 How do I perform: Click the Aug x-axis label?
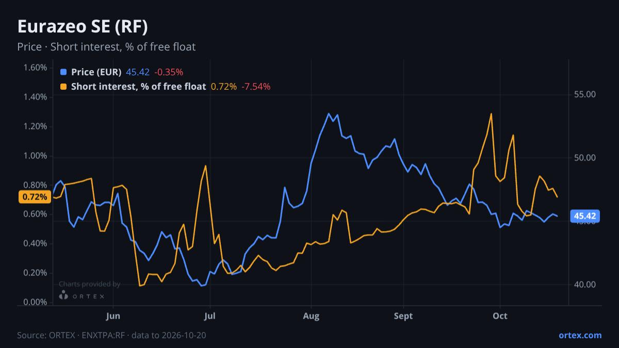pos(311,316)
